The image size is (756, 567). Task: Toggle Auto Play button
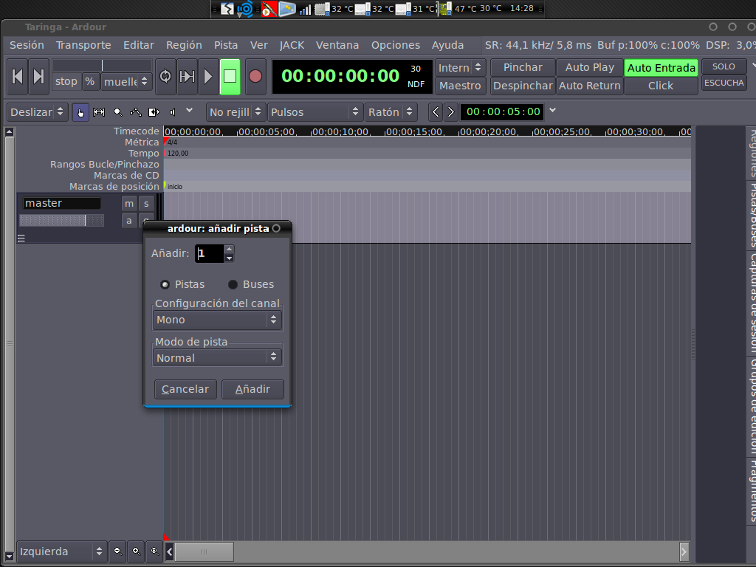pos(590,67)
